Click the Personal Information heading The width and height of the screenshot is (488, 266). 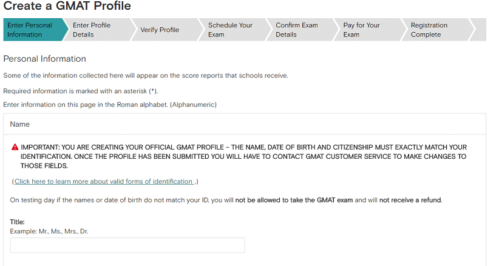click(x=45, y=59)
